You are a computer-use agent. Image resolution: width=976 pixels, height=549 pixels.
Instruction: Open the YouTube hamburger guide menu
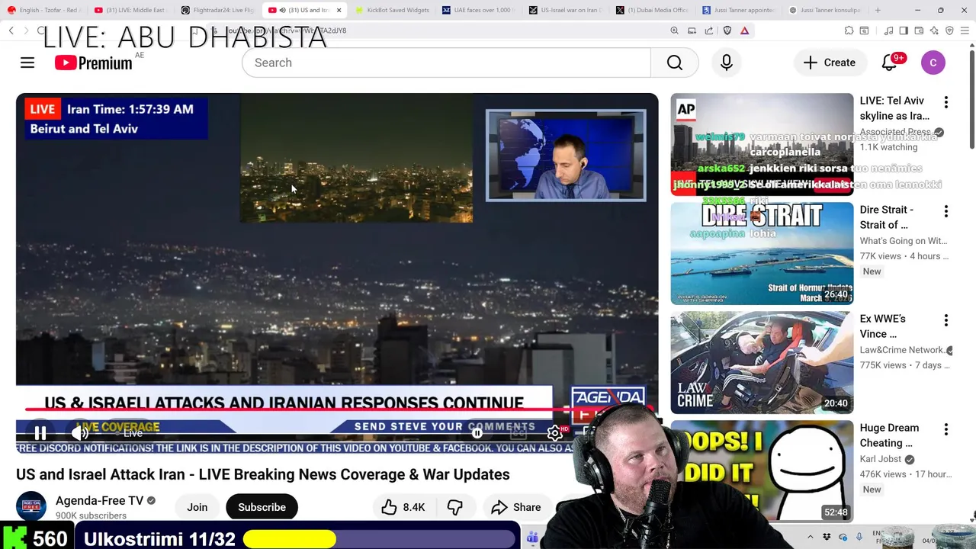click(27, 63)
